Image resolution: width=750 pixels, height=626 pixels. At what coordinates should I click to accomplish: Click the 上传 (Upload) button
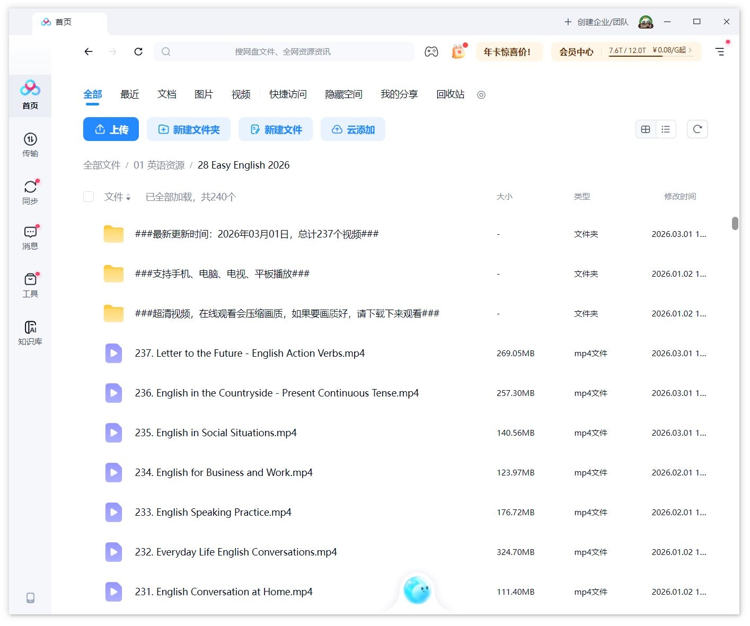tap(111, 129)
